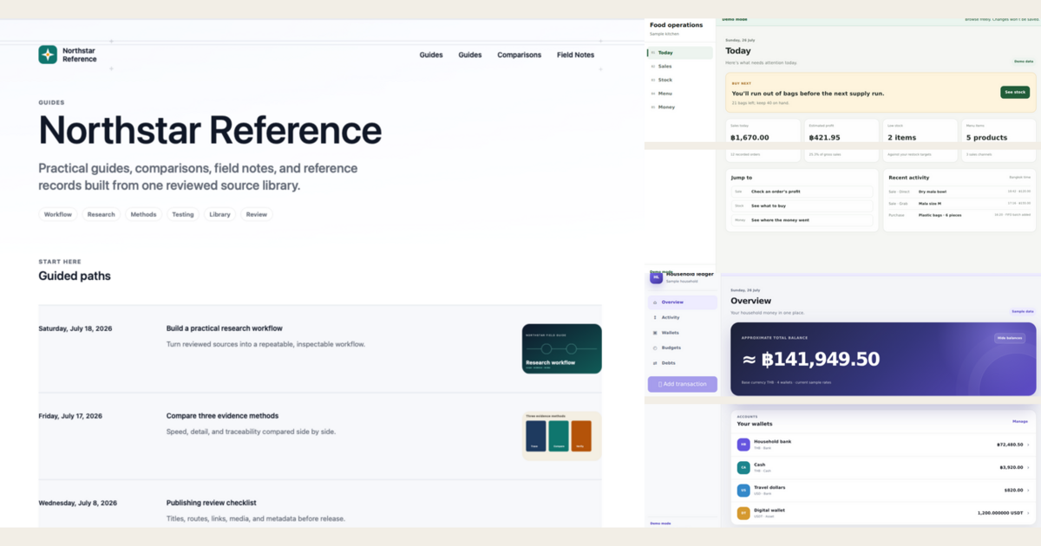
Task: Click Saturday, July 18, 2026 date
Action: pos(75,328)
